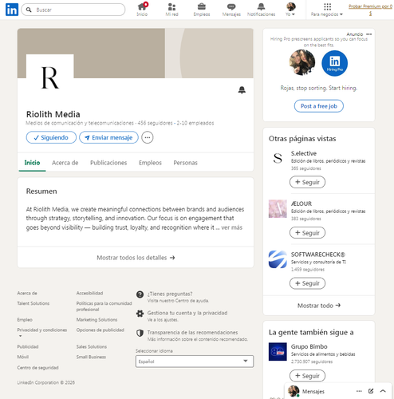Image resolution: width=394 pixels, height=399 pixels.
Task: Open the Grupo Bimbo page name
Action: [309, 346]
